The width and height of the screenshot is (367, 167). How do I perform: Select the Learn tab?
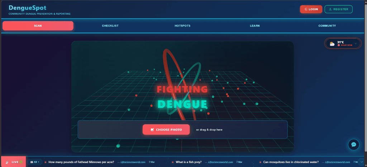pyautogui.click(x=255, y=26)
